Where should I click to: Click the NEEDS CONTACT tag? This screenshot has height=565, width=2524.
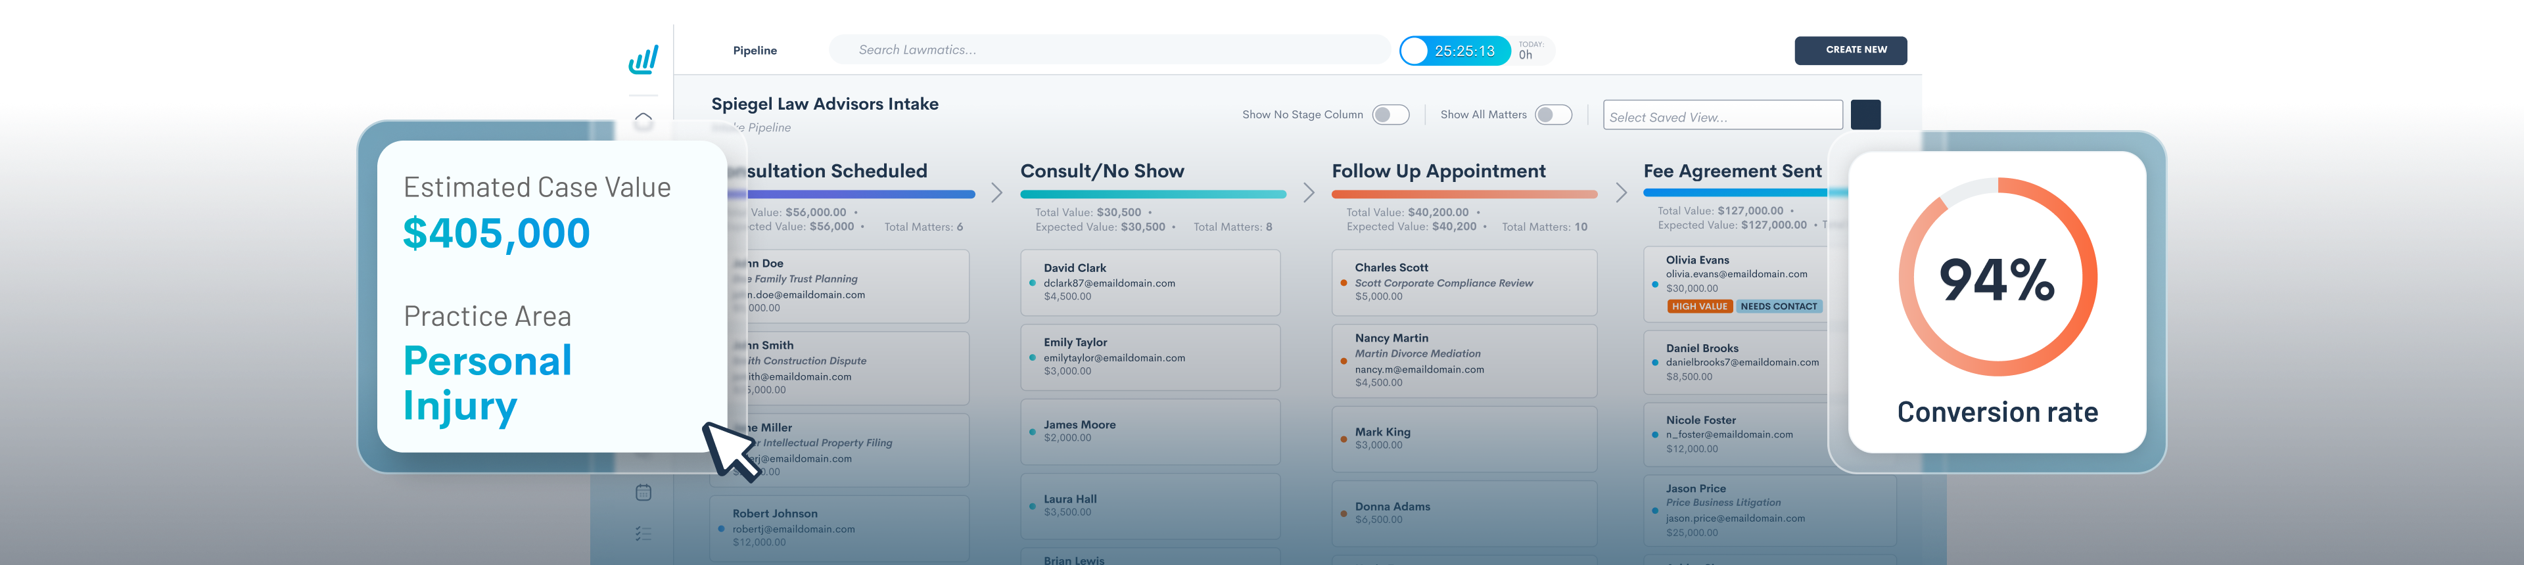click(x=1779, y=307)
